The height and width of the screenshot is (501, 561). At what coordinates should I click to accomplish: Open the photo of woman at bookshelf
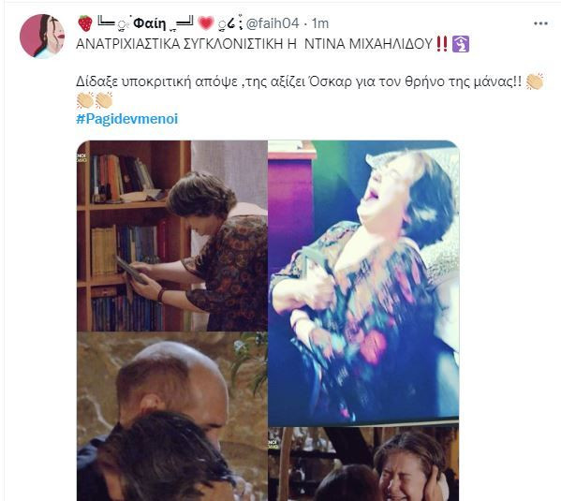pos(172,236)
